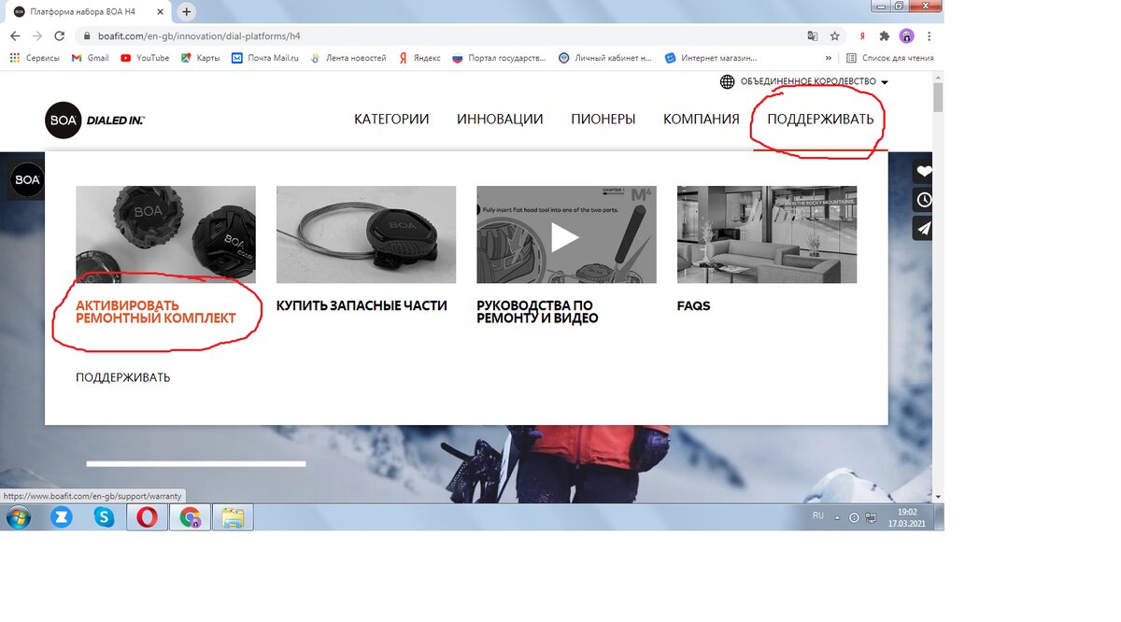Image resolution: width=1121 pixels, height=622 pixels.
Task: Open КУПИТЬ ЗАПАСНЫЕ ЧАСТИ link
Action: point(362,305)
